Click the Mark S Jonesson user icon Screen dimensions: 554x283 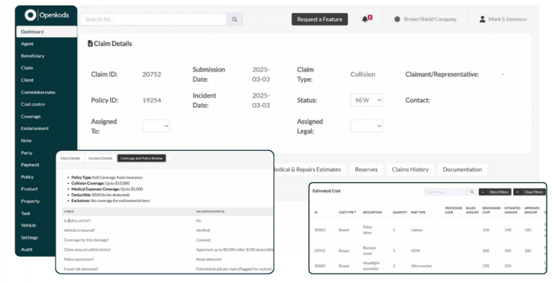[482, 20]
